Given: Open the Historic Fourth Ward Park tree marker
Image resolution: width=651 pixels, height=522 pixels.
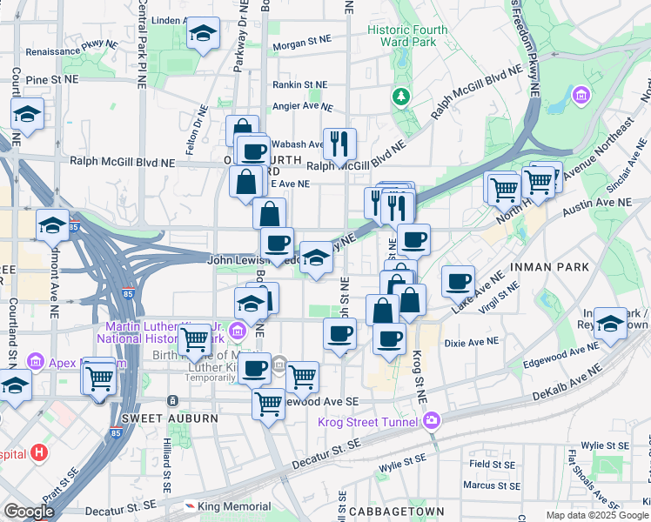Looking at the screenshot, I should click(401, 97).
